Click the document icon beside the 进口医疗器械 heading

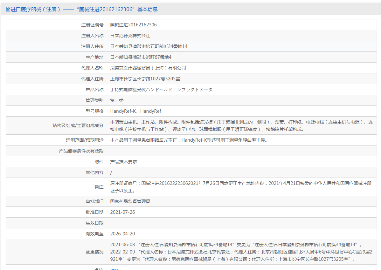click(8, 10)
